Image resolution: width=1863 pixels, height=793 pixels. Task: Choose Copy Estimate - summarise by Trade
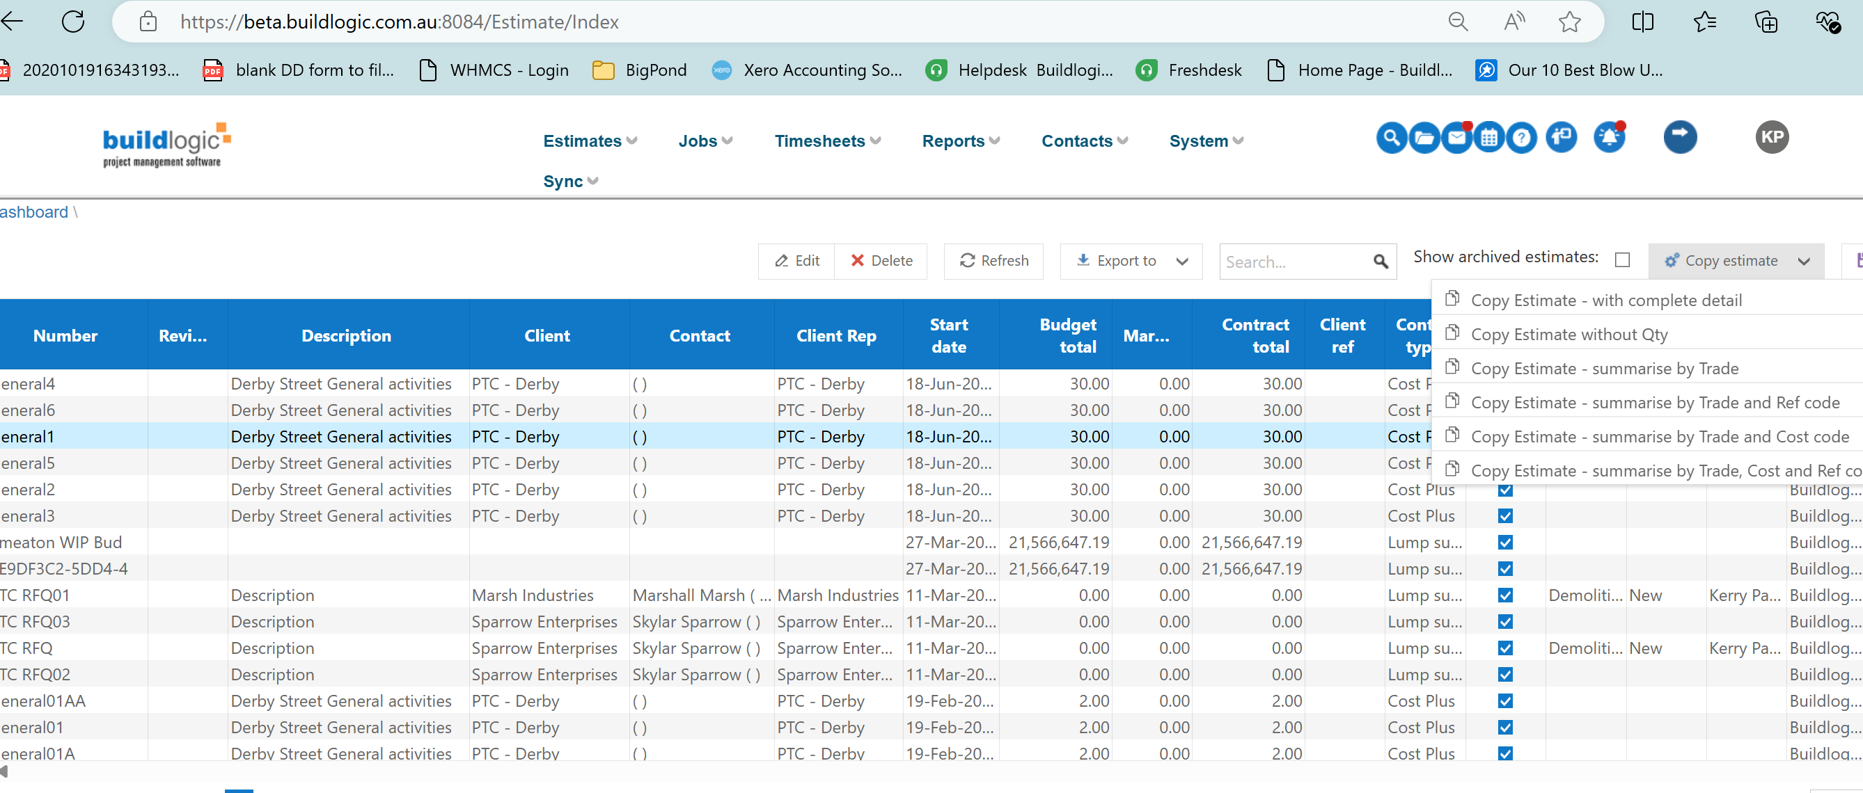coord(1604,369)
